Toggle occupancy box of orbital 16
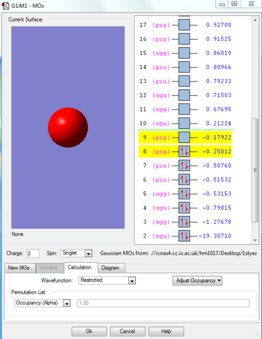The image size is (262, 339). pyautogui.click(x=184, y=39)
